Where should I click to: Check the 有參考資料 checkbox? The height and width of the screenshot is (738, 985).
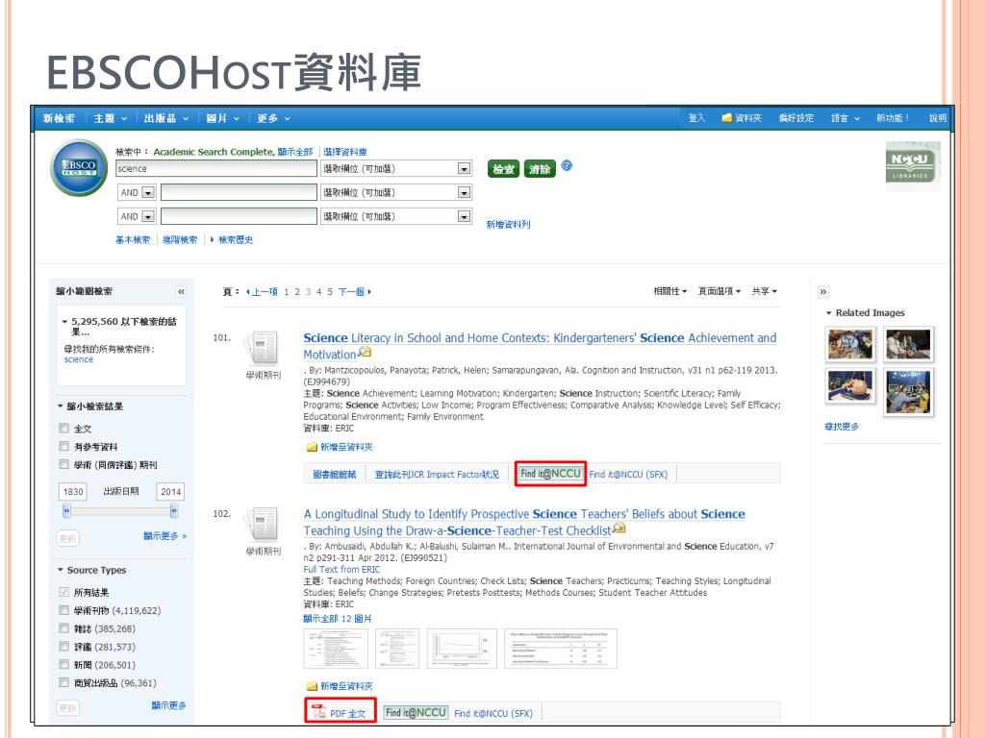64,446
